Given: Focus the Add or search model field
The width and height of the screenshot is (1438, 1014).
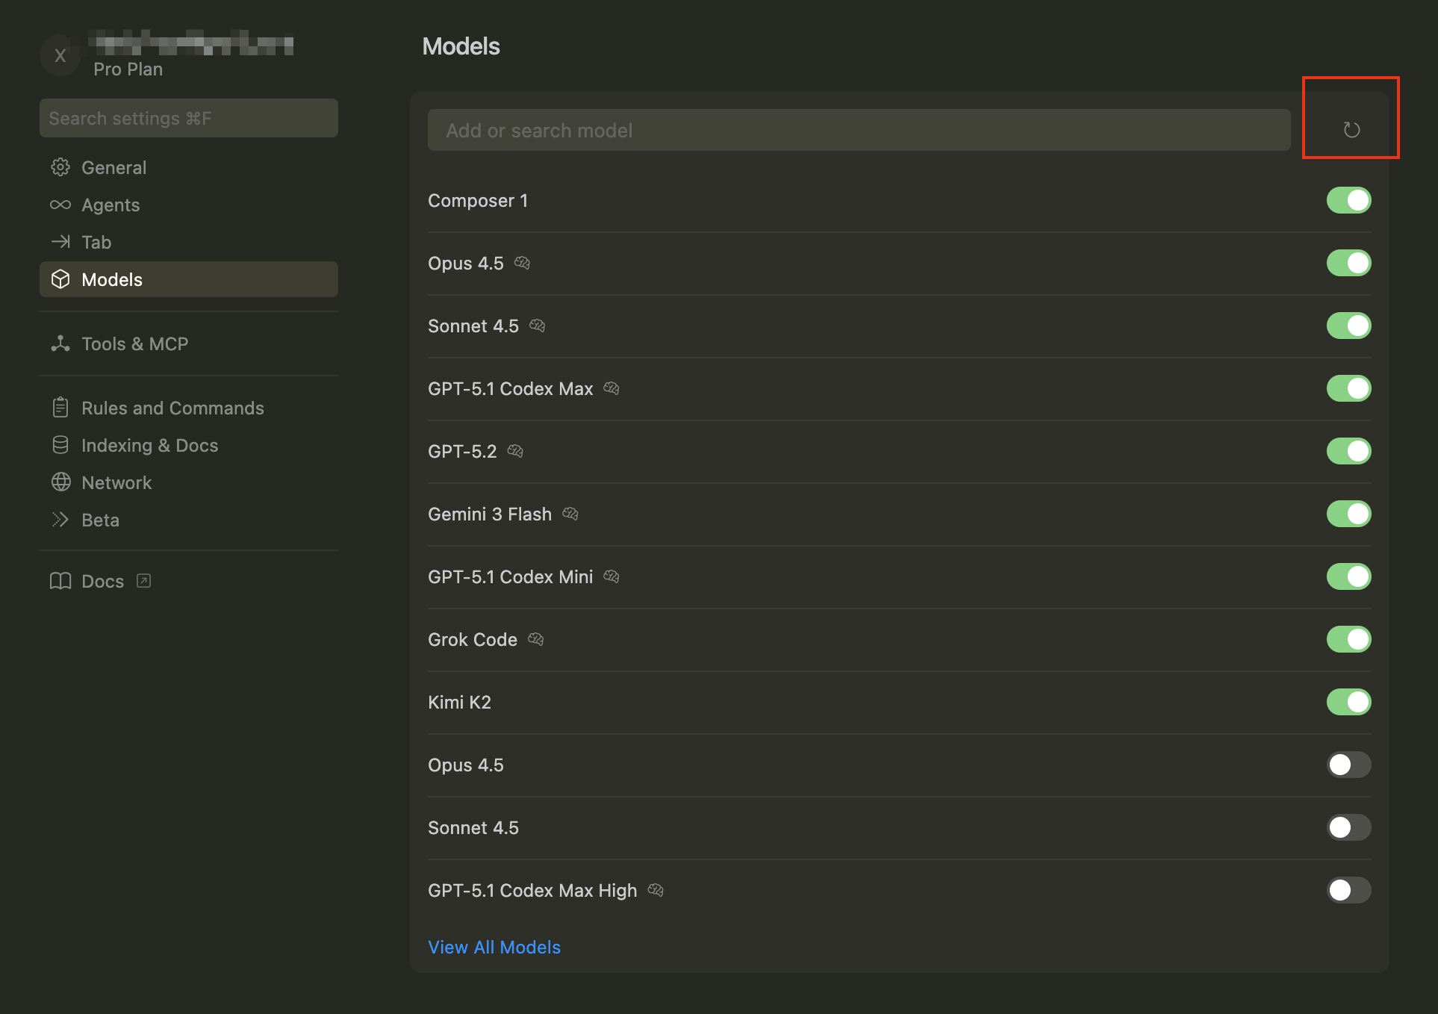Looking at the screenshot, I should (x=859, y=130).
